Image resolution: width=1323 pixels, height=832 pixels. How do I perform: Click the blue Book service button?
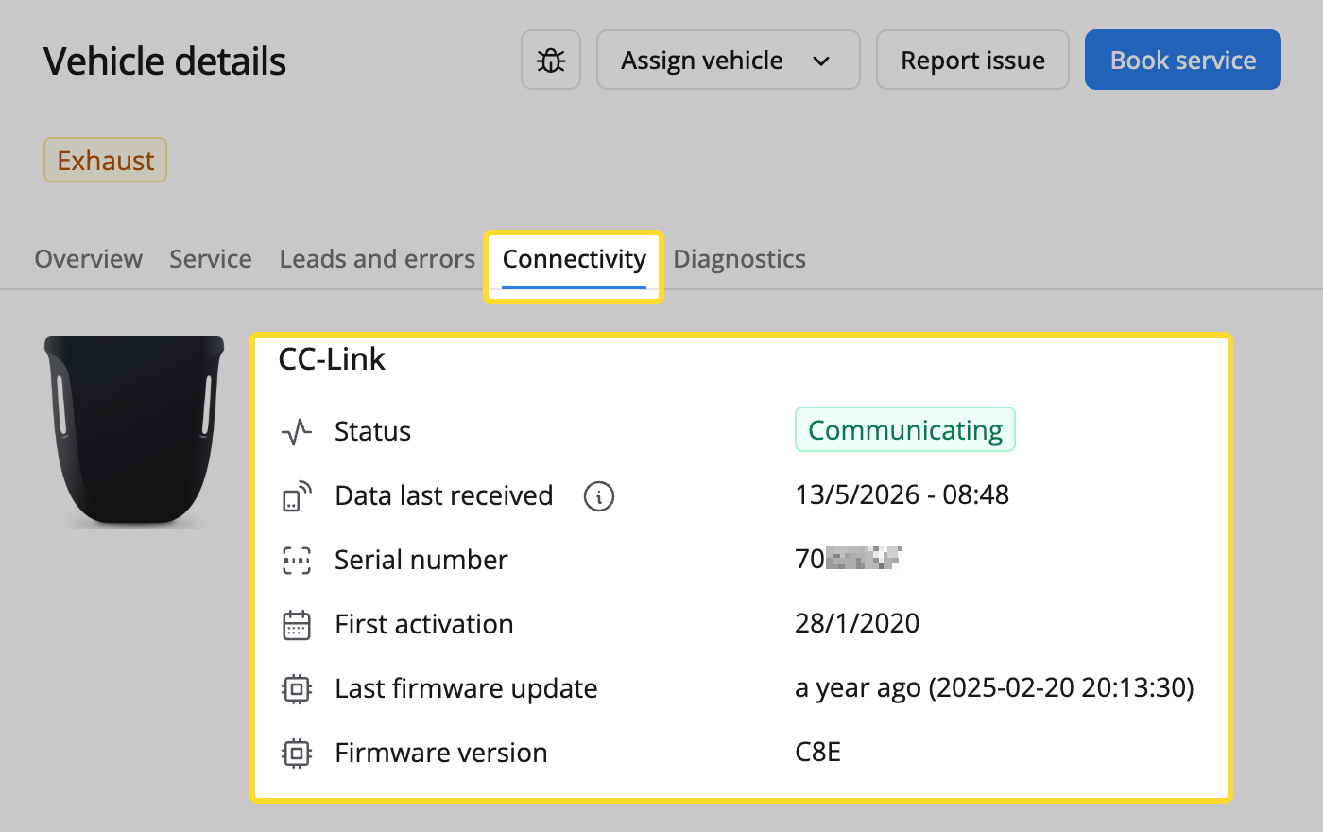click(x=1183, y=60)
